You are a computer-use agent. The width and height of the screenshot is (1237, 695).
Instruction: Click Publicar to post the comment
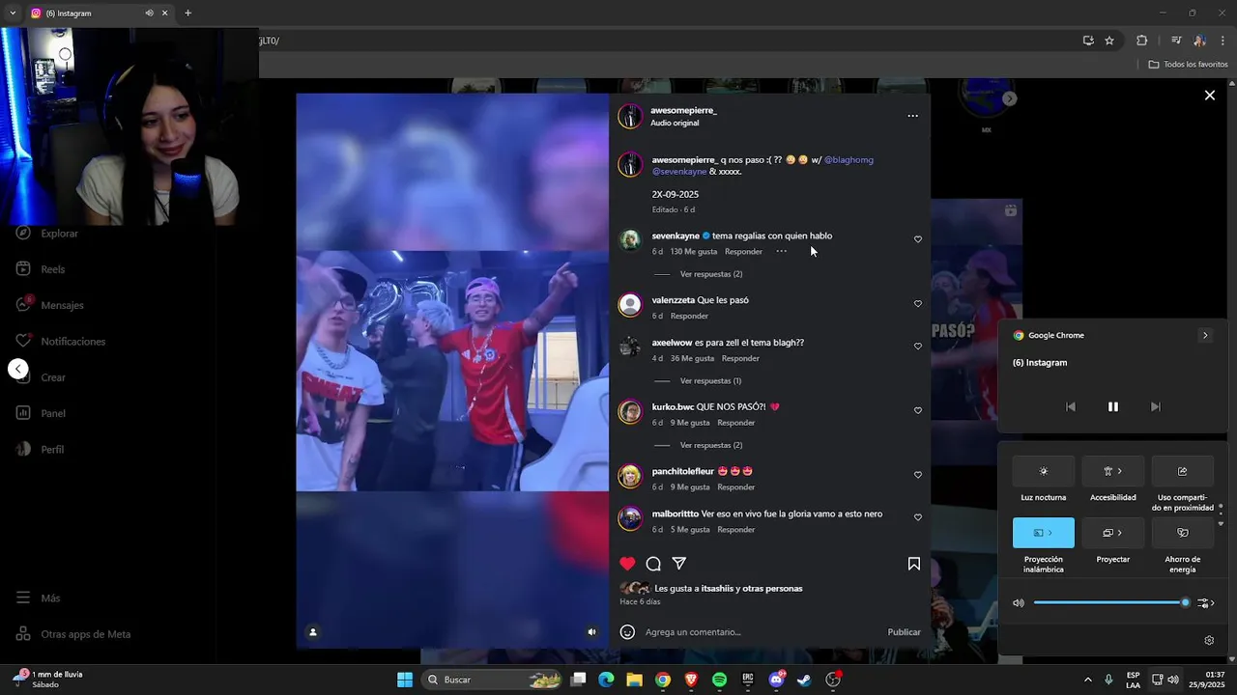pos(904,632)
